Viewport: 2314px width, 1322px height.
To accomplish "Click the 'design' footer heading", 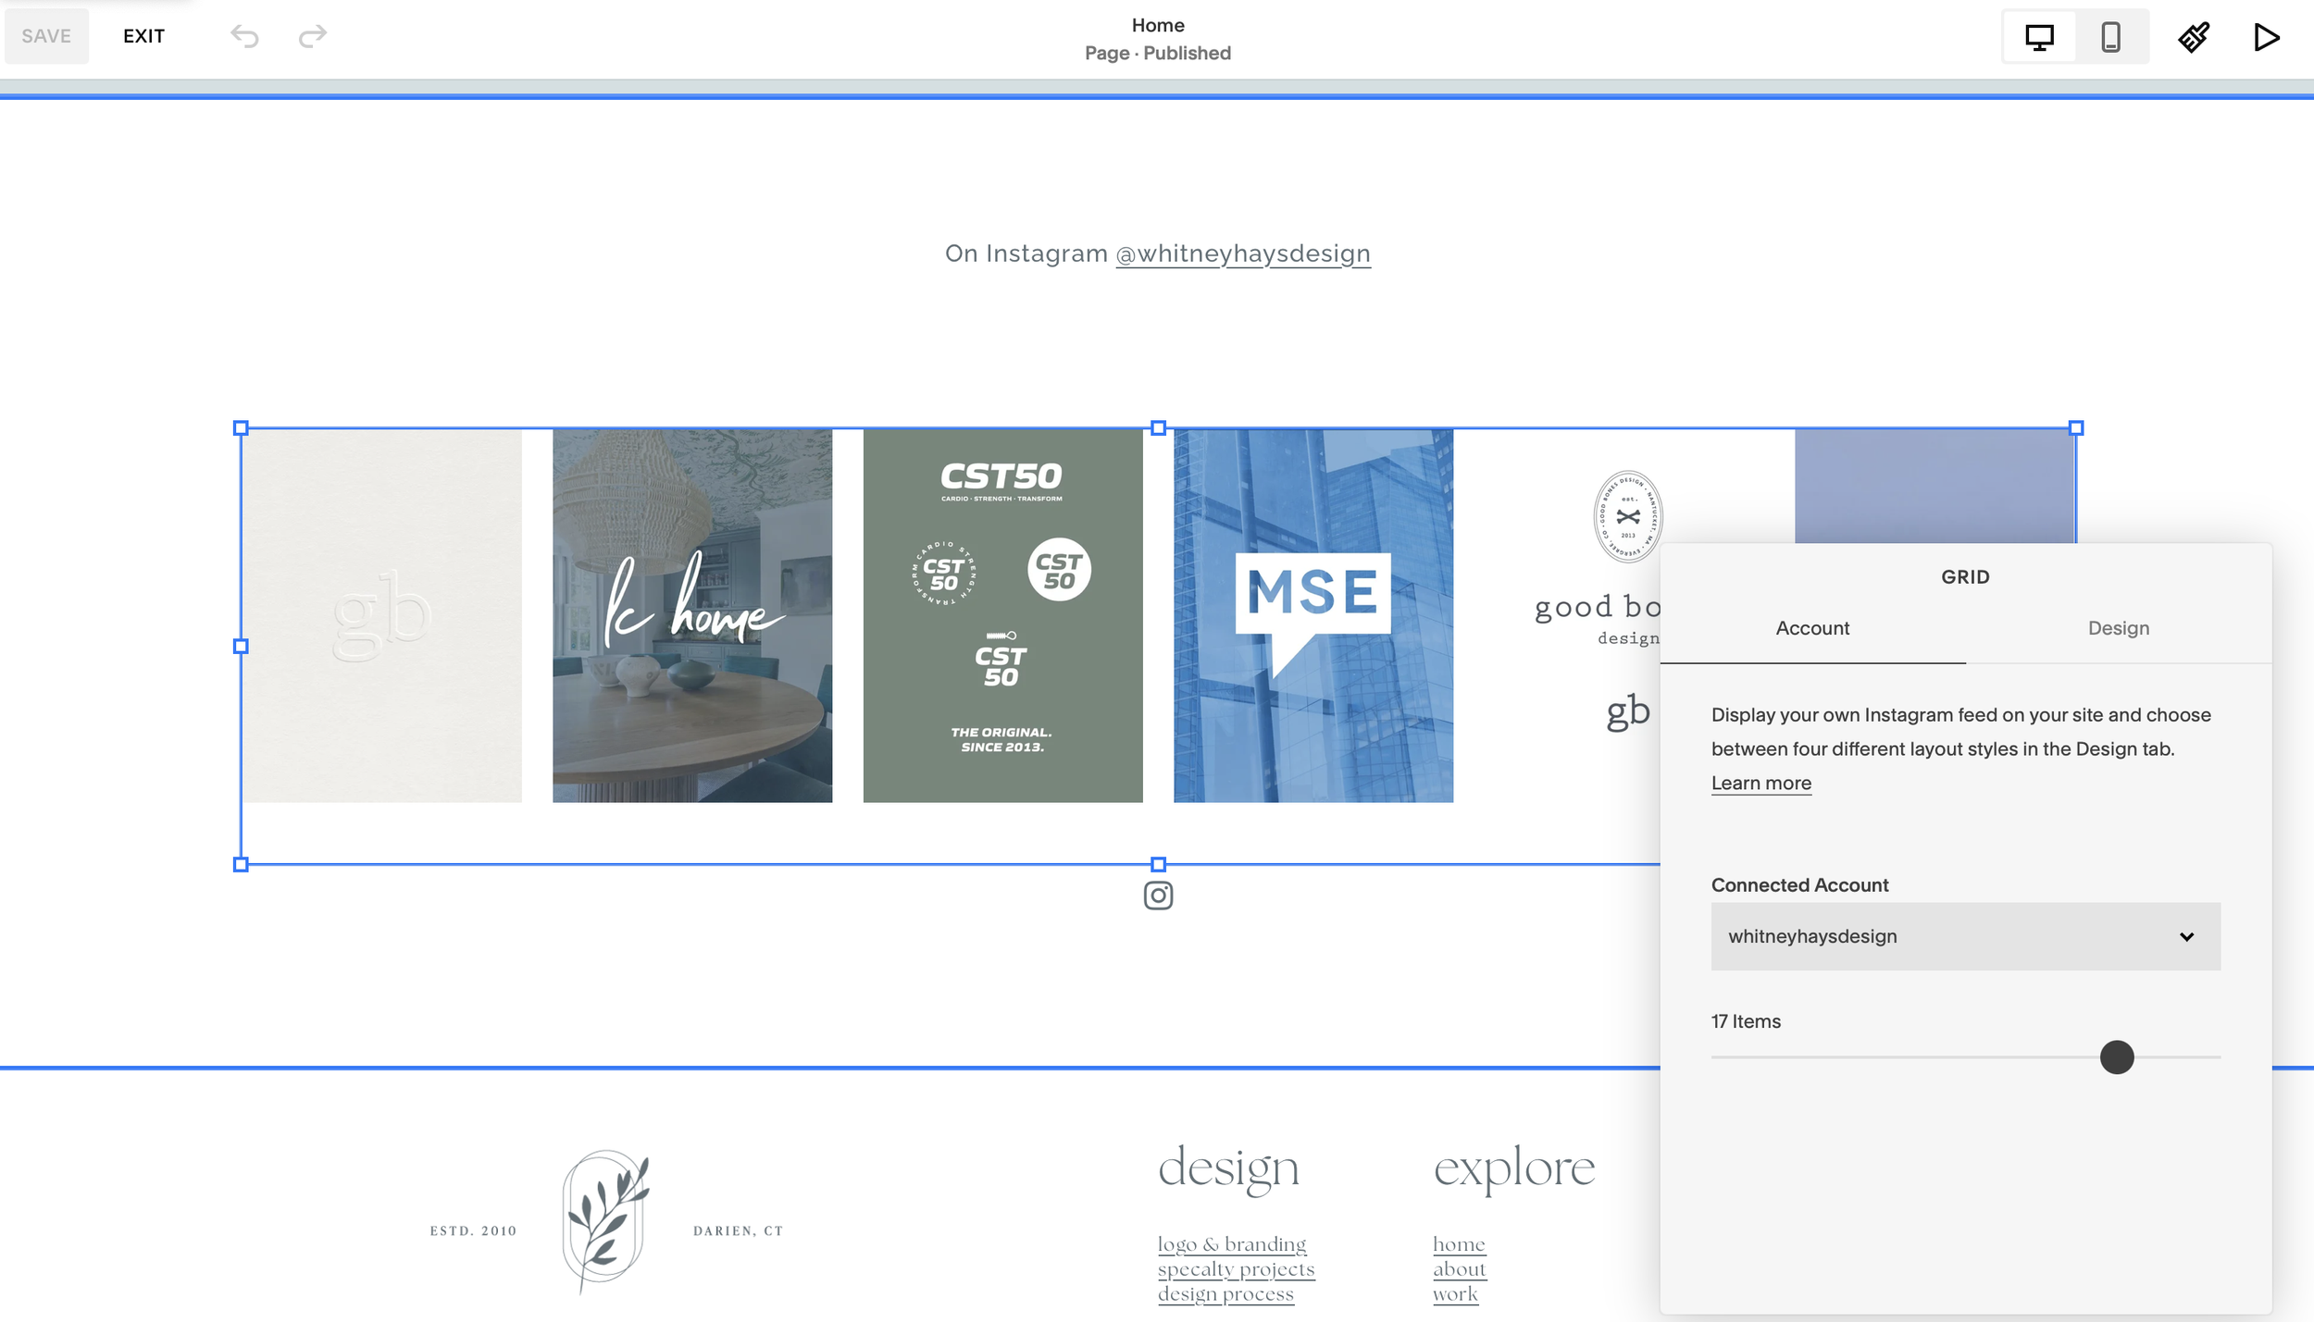I will click(x=1228, y=1169).
